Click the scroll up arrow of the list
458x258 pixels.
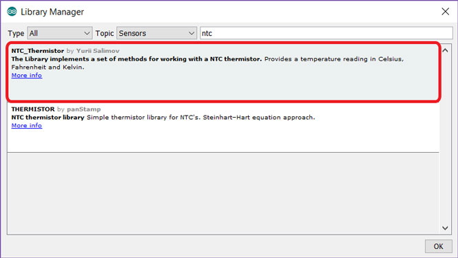(445, 50)
